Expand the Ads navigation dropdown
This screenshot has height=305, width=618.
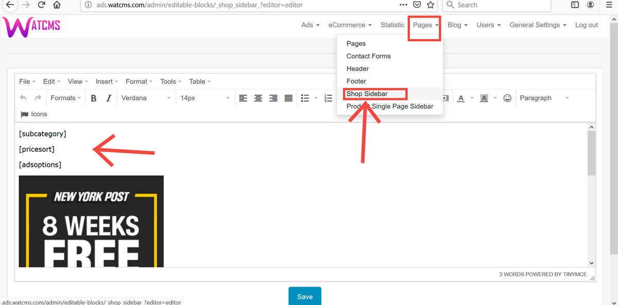[x=311, y=25]
